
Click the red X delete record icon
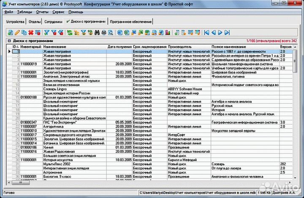point(31,32)
